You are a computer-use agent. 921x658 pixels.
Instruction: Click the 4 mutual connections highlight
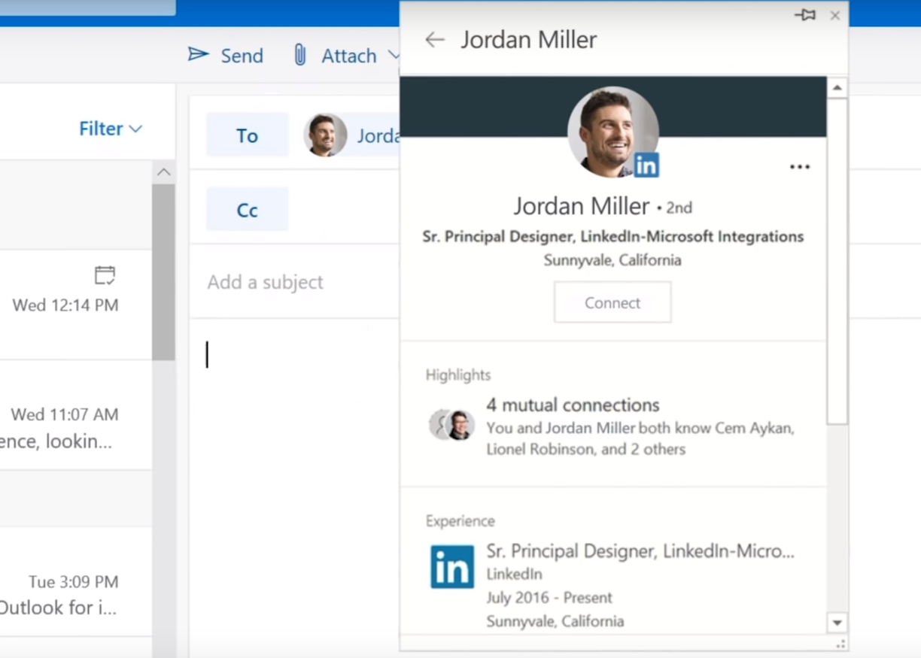572,405
